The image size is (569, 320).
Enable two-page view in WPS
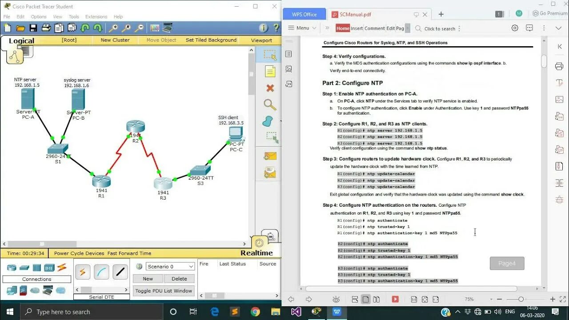coord(376,300)
